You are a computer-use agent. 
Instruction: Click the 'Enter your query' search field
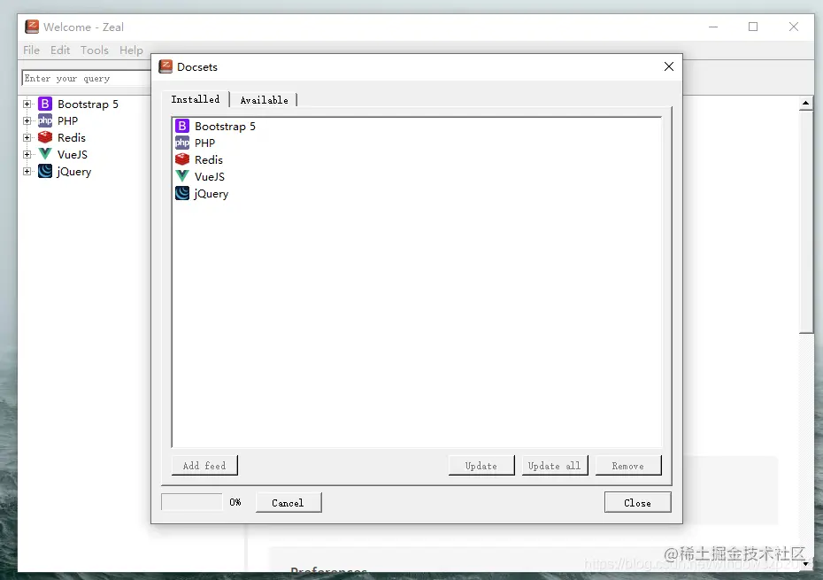point(86,78)
